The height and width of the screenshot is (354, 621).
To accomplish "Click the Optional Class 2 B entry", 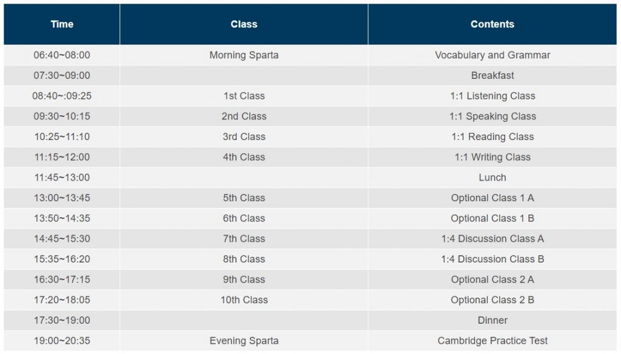I will pos(492,300).
